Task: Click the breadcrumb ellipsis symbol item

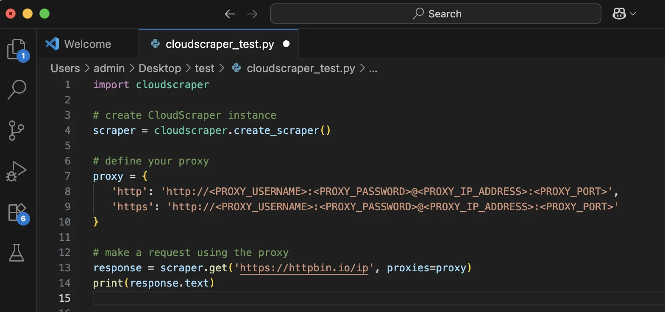Action: pos(373,68)
